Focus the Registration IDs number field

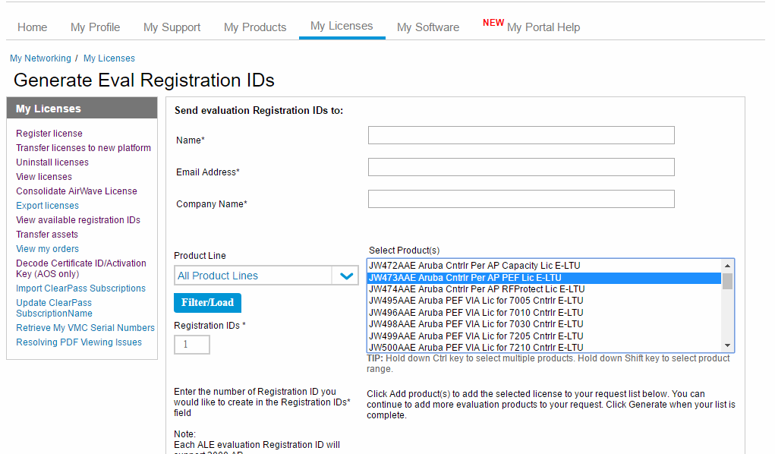coord(192,344)
